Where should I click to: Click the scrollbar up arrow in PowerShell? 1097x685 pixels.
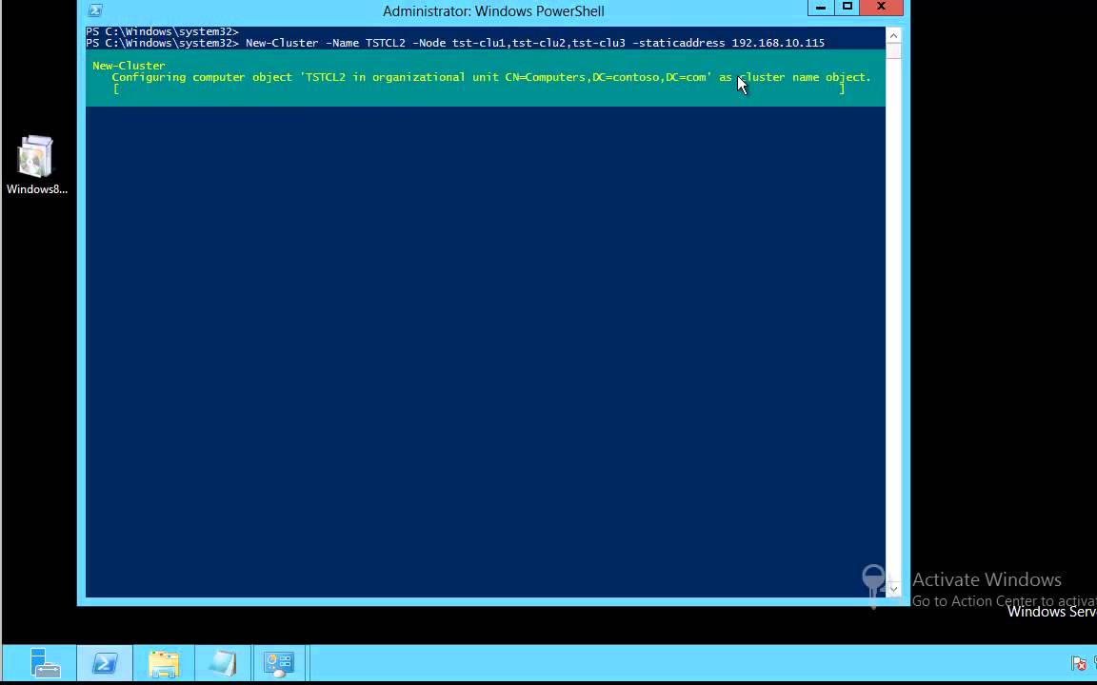point(892,35)
